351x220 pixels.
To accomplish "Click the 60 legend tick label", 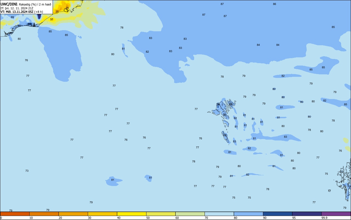I will tap(177, 218).
